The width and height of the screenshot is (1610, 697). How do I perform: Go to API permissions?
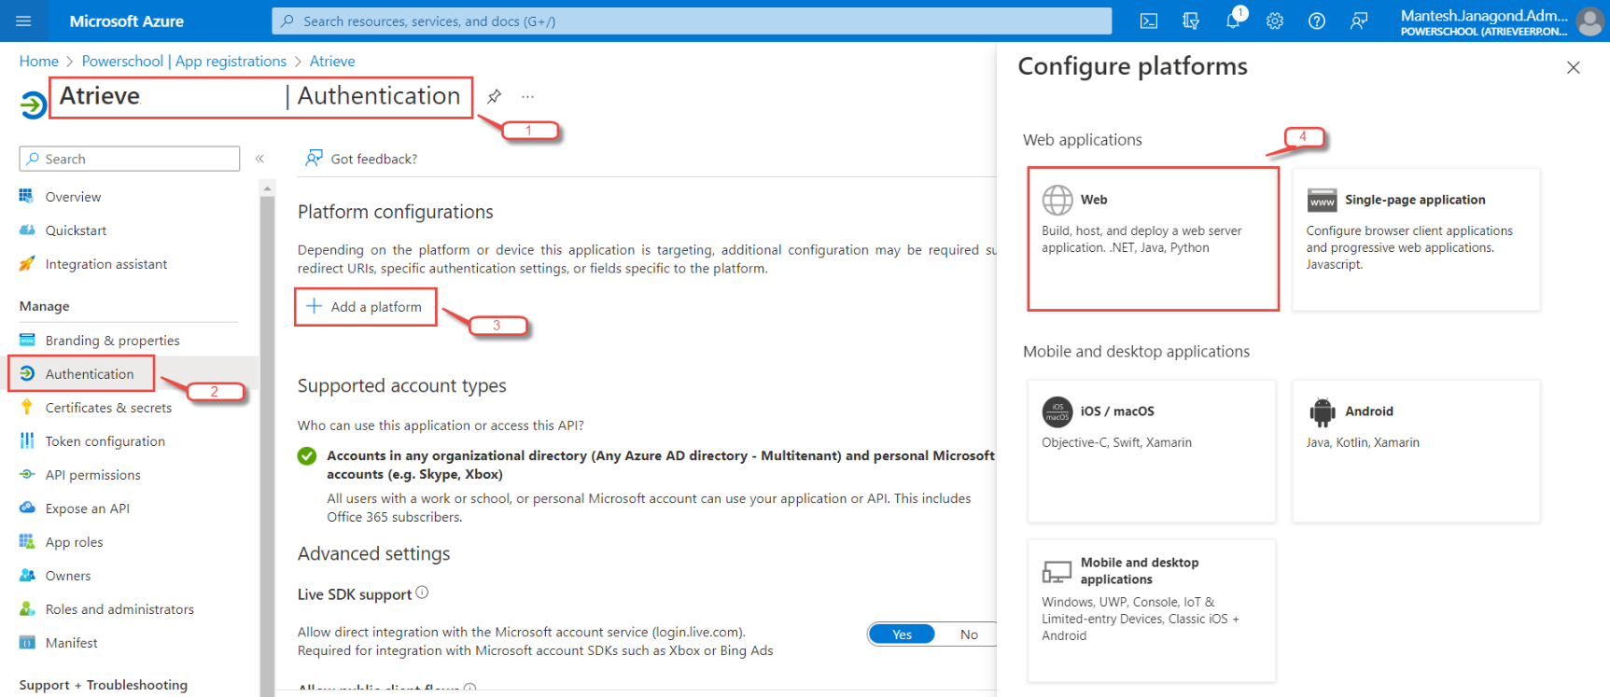click(x=93, y=475)
